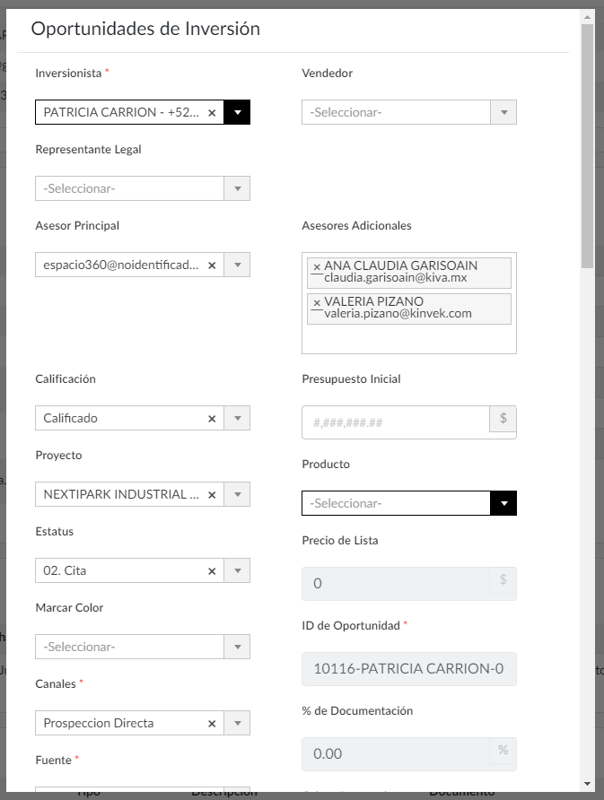This screenshot has width=604, height=800.
Task: Clear the Estatus value 02. Cita
Action: pos(212,571)
